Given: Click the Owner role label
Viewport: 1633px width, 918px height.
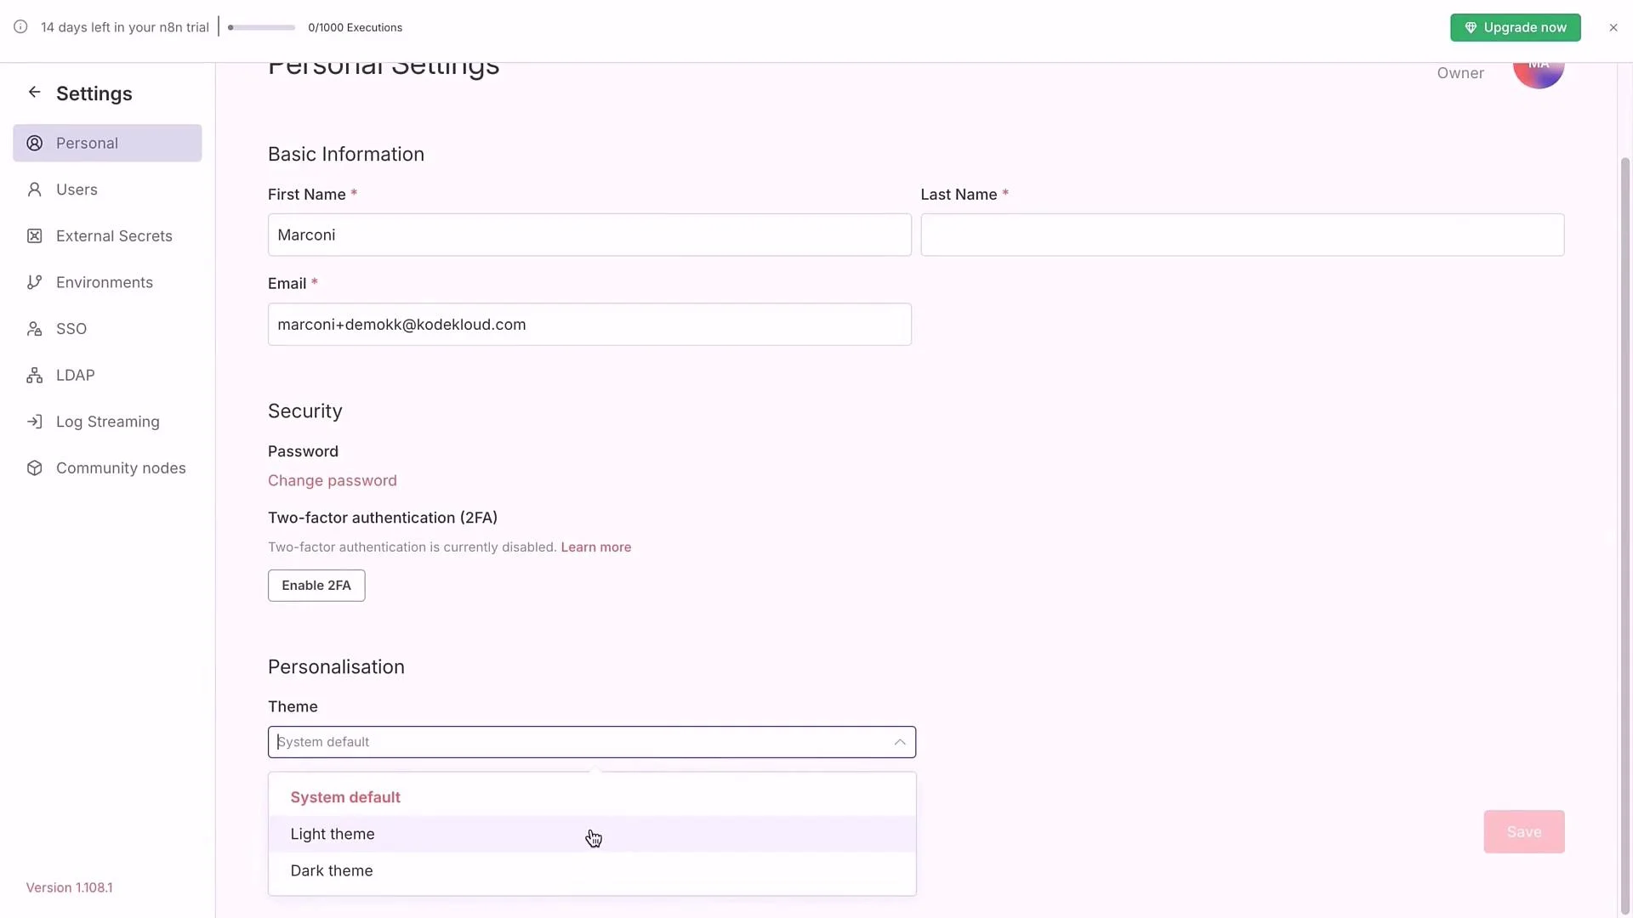Looking at the screenshot, I should (1460, 73).
